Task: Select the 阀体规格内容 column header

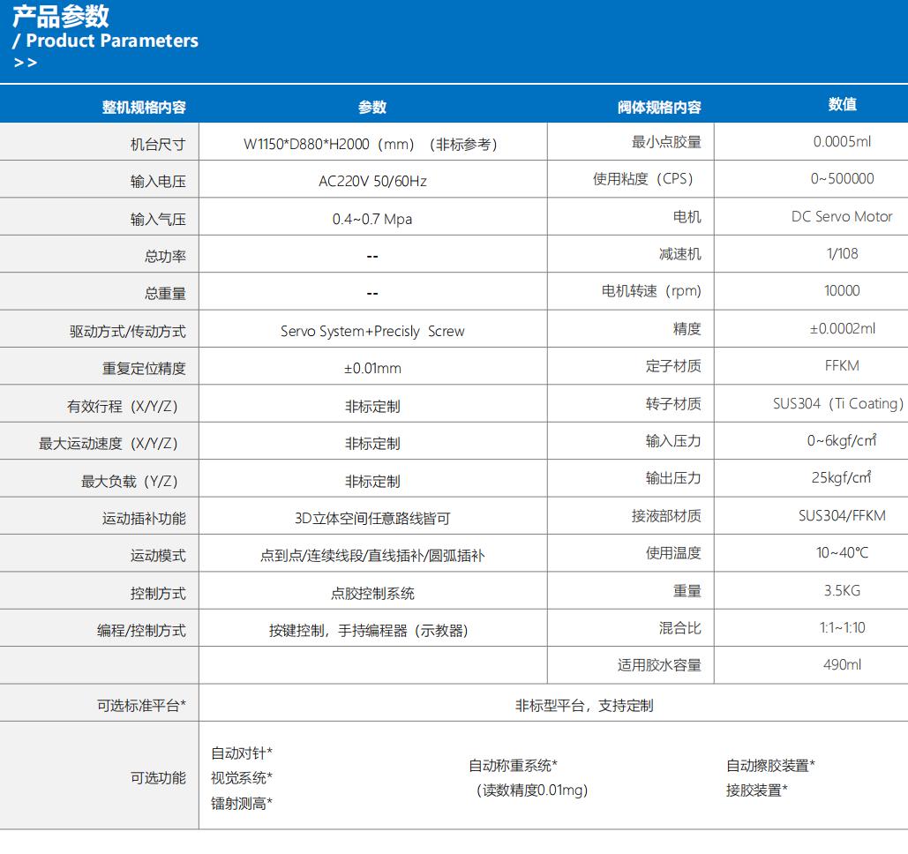Action: point(659,107)
